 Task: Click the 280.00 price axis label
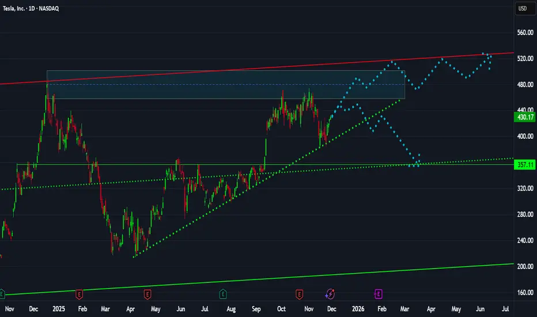tap(525, 214)
